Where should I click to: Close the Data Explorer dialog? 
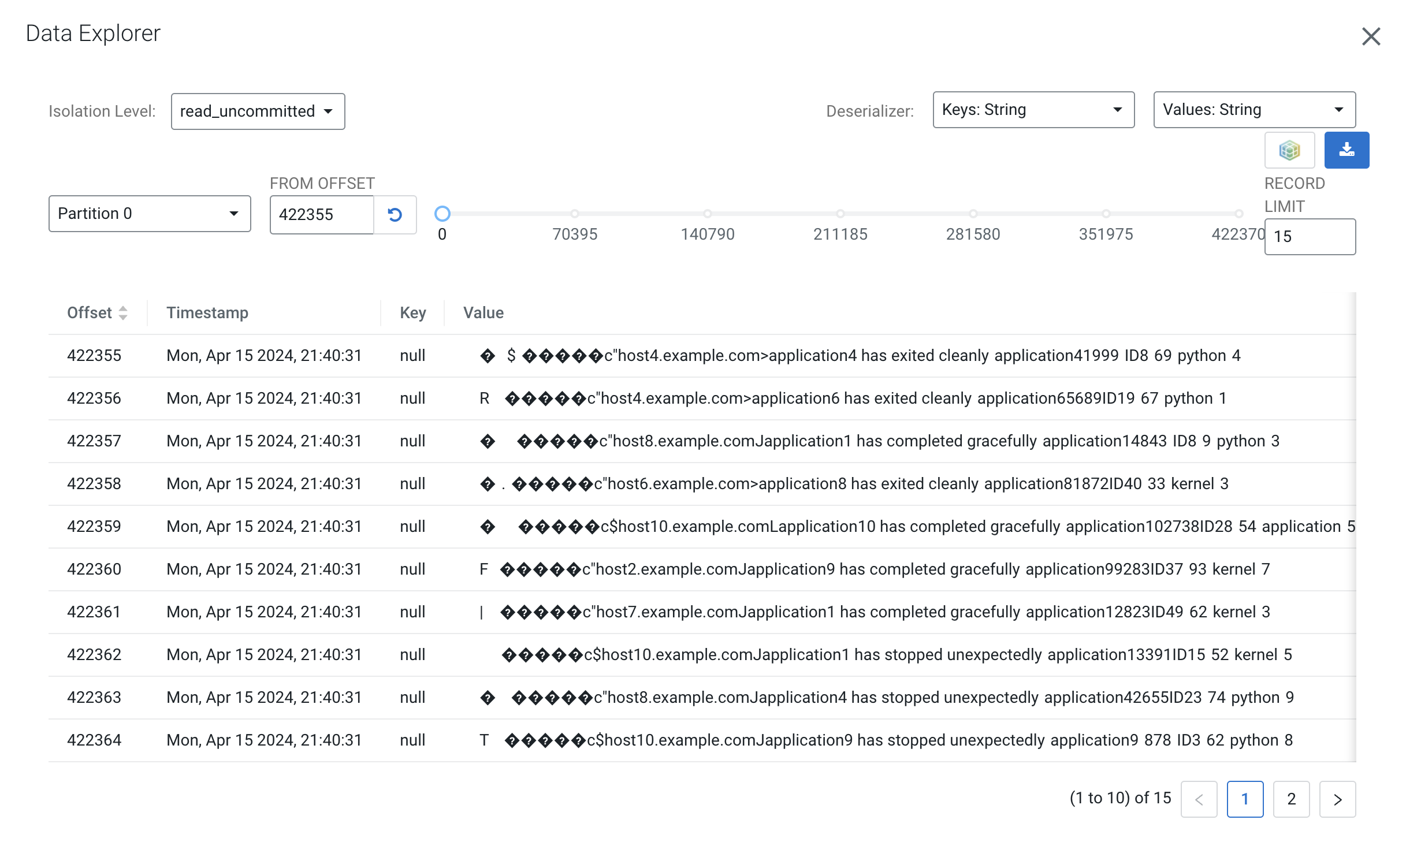pyautogui.click(x=1370, y=36)
